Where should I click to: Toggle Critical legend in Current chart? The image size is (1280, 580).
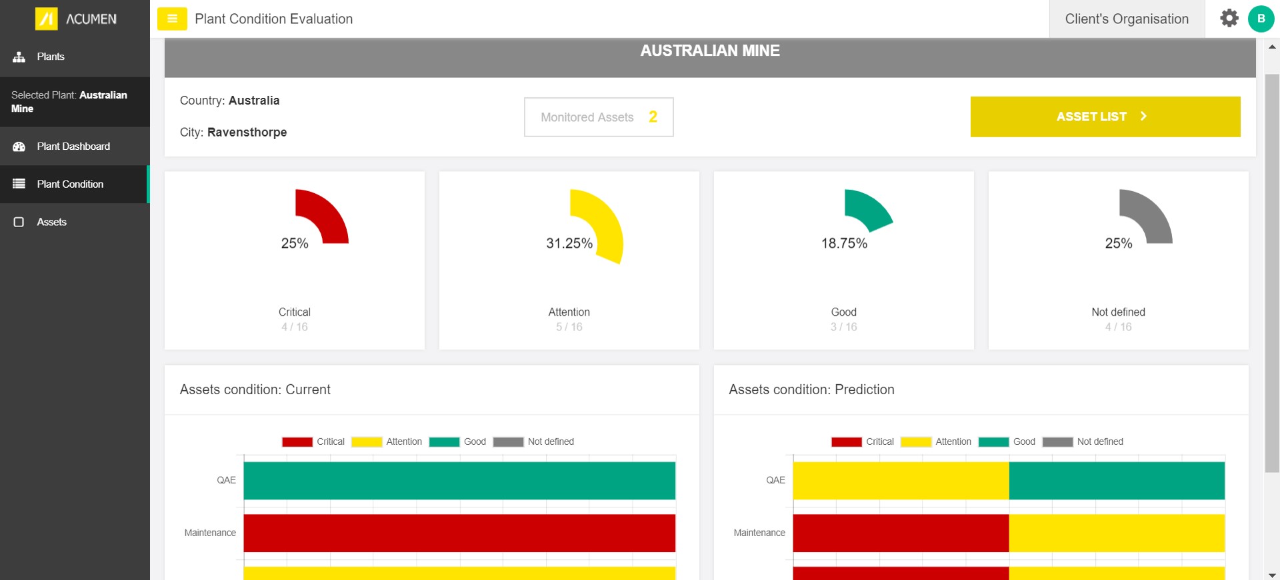313,441
